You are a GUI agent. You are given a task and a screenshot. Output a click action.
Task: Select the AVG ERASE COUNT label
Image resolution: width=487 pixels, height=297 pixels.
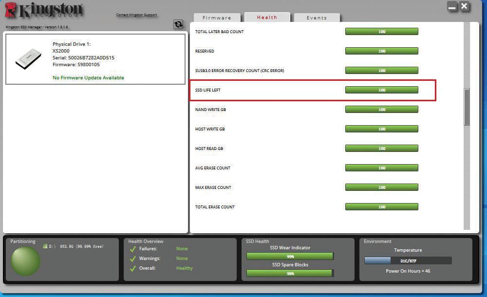213,168
